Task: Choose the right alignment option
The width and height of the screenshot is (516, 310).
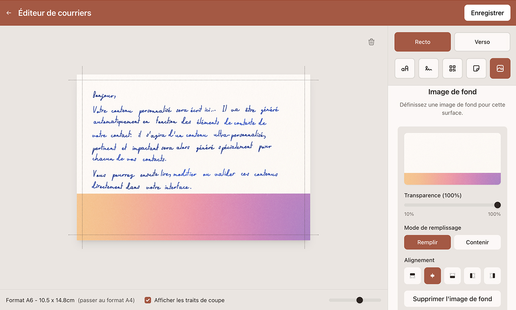Action: (492, 276)
